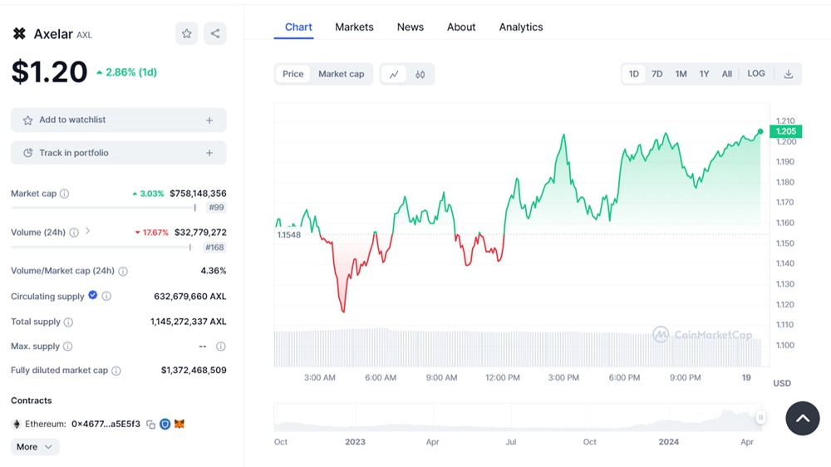Click the plus icon on Add to watchlist
Screen dimensions: 831x467
[x=209, y=120]
